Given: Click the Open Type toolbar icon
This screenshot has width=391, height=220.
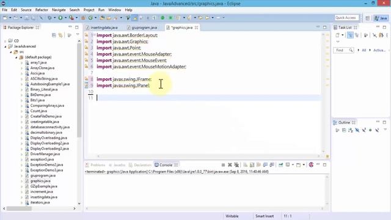Looking at the screenshot, I should [102, 18].
